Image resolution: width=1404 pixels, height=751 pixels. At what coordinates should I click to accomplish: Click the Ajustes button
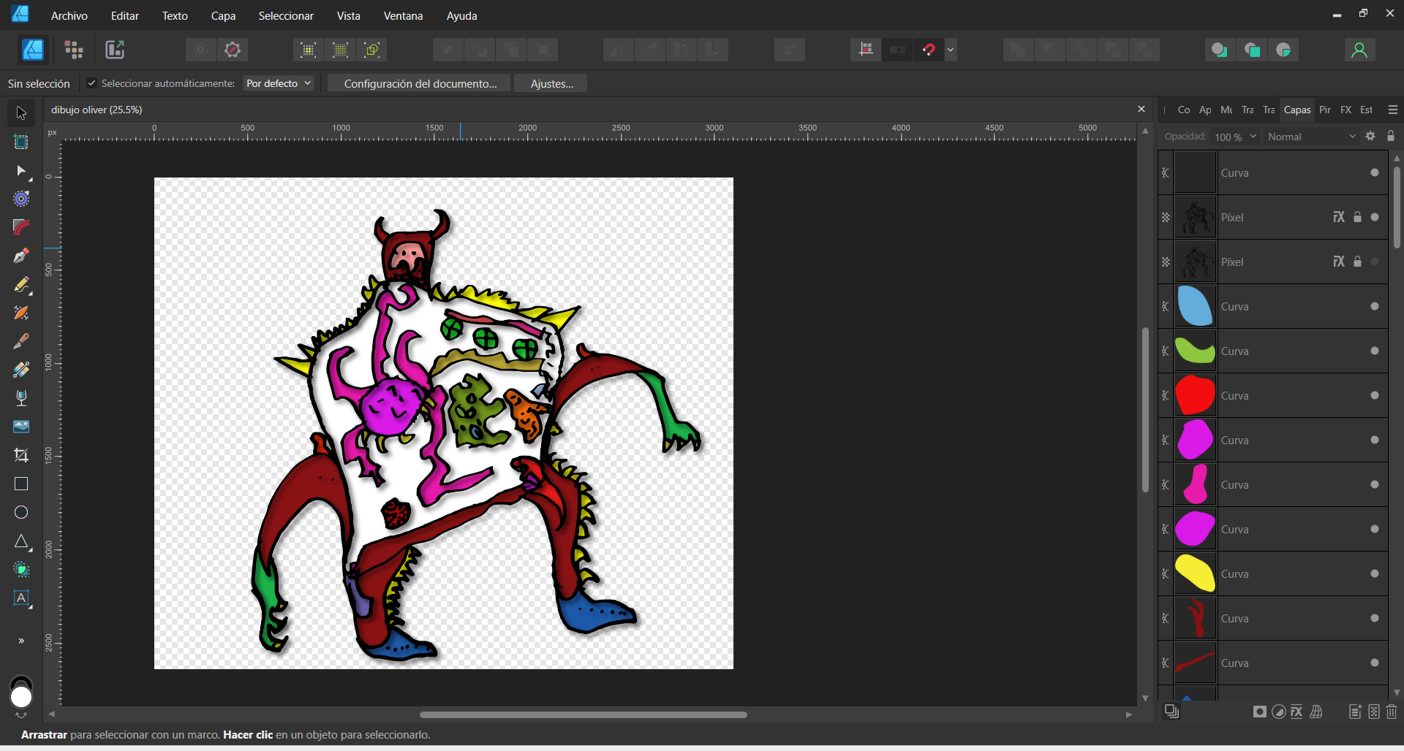(551, 83)
